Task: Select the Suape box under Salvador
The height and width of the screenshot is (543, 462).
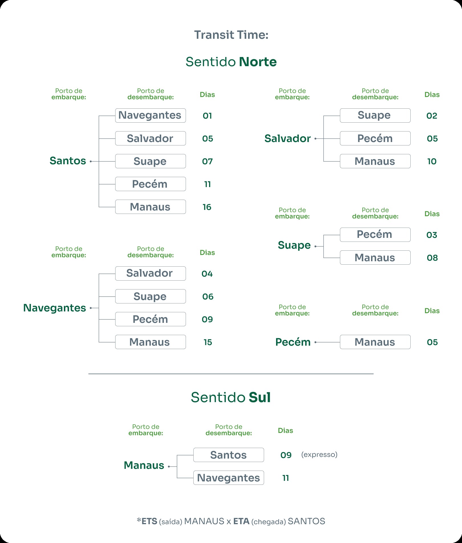Action: coord(375,116)
